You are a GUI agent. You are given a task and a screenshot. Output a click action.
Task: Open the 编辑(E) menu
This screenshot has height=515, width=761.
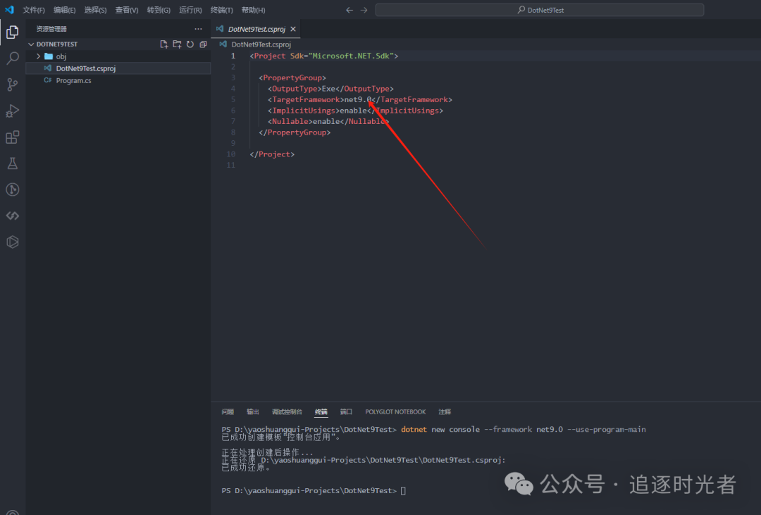pos(65,10)
